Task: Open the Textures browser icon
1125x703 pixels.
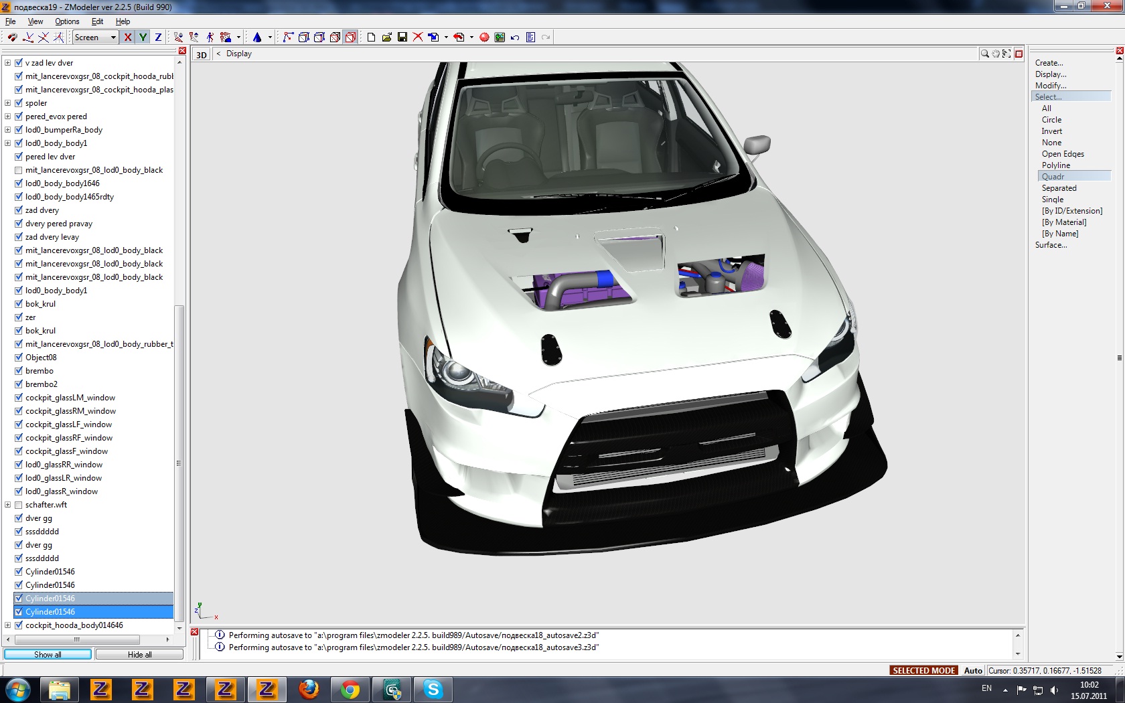Action: coord(500,37)
